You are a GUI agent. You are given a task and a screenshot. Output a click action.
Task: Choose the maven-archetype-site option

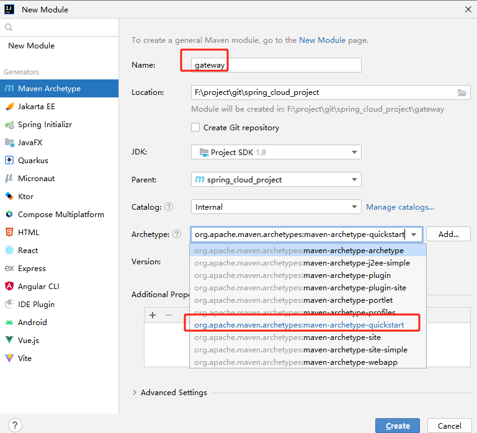pyautogui.click(x=308, y=337)
